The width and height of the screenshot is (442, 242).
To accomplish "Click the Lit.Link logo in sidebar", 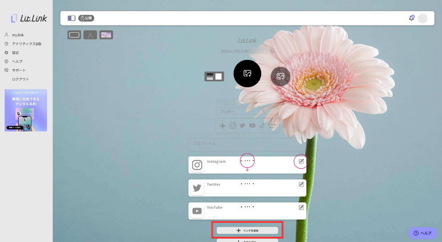I will point(29,18).
